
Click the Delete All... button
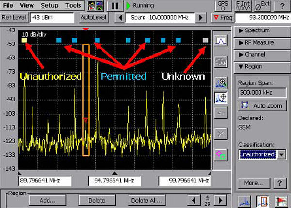[x=148, y=200]
